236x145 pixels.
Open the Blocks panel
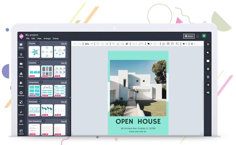click(21, 74)
